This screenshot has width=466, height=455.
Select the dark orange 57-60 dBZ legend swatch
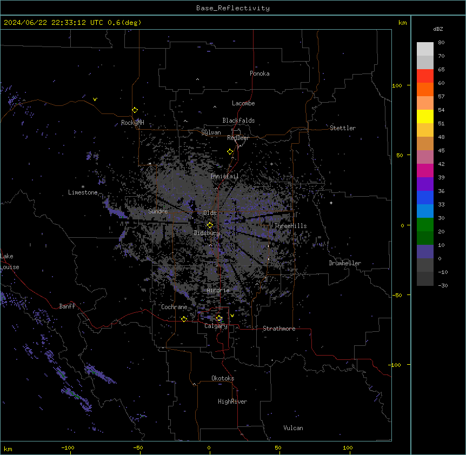coord(425,89)
